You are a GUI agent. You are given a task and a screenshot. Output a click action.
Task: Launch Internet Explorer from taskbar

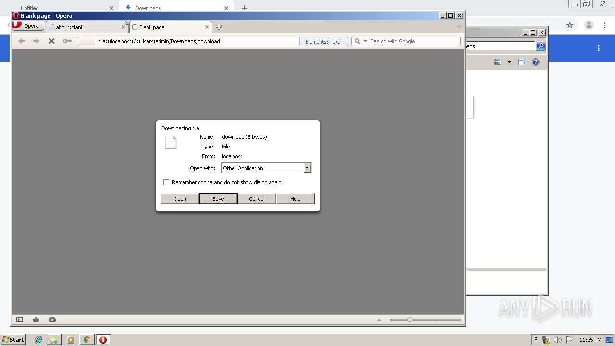(38, 340)
